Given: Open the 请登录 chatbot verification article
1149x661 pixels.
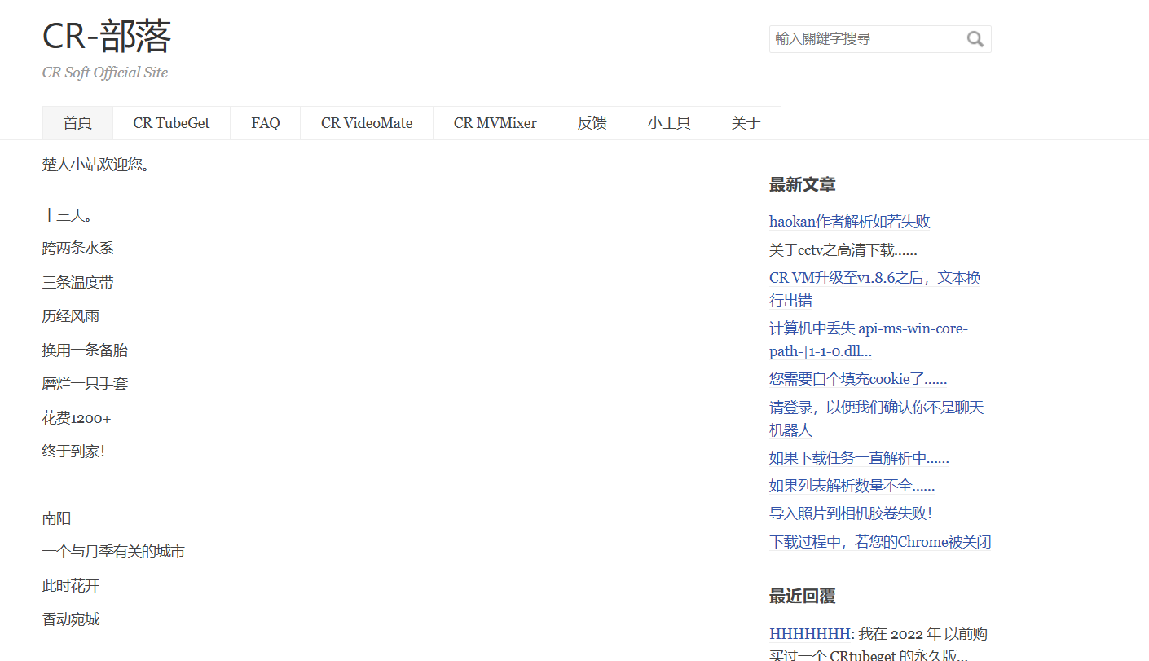Looking at the screenshot, I should 876,408.
